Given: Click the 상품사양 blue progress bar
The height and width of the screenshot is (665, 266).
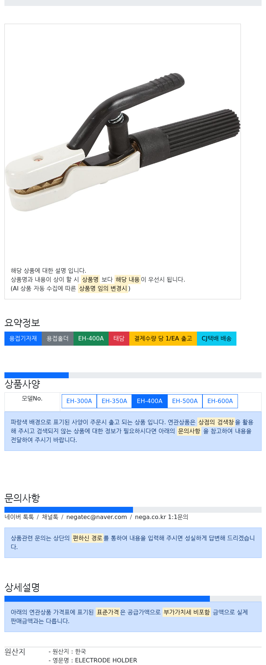Looking at the screenshot, I should pyautogui.click(x=37, y=375).
